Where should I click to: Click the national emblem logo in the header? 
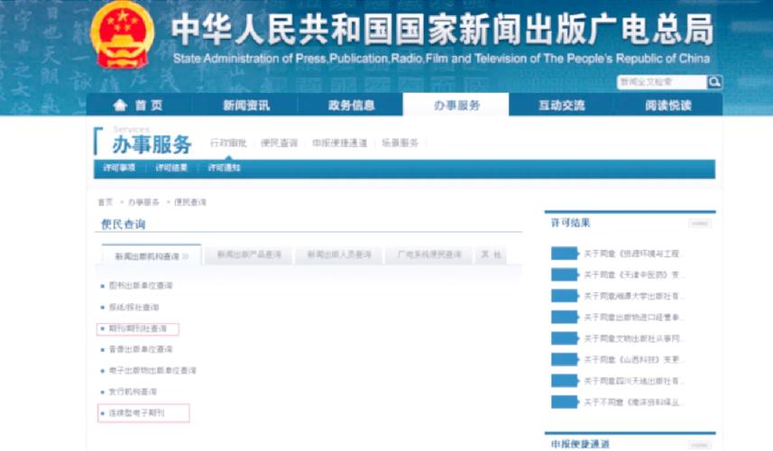[123, 35]
